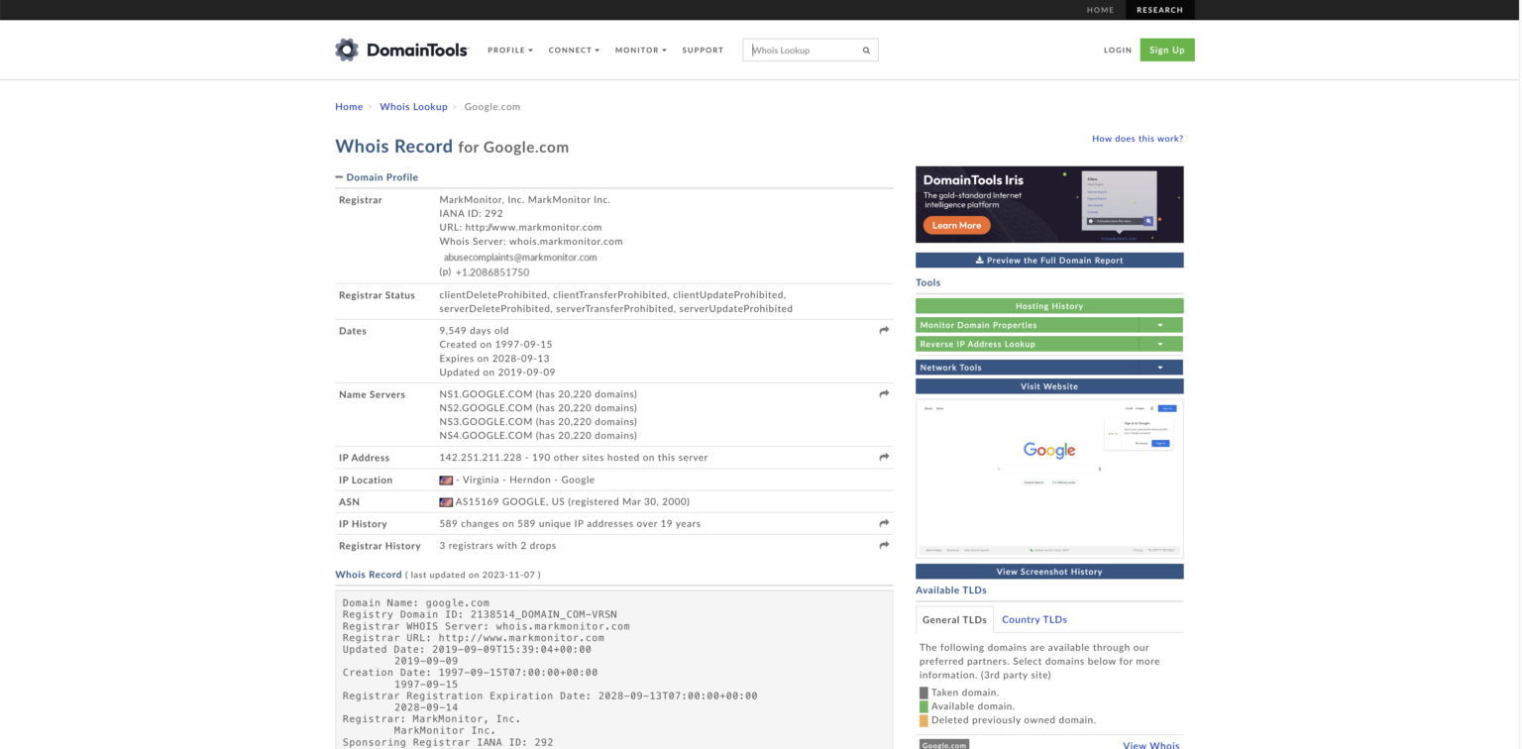Click the US flag icon in IP Location row
Viewport: 1522px width, 749px height.
click(446, 480)
